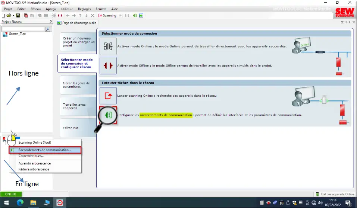Image resolution: width=357 pixels, height=208 pixels.
Task: Open communication connections via the green toolbar icon
Action: coord(135,16)
